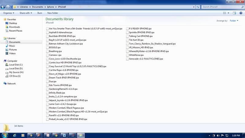Viewport: 245px width, 138px height.
Task: Launch Internet Explorer from taskbar
Action: (14, 135)
